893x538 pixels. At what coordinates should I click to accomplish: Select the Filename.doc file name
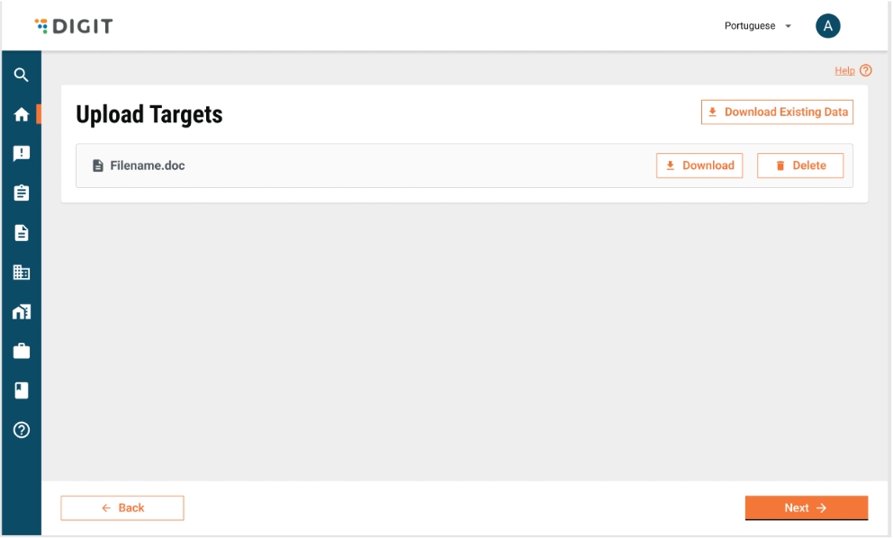pos(147,166)
